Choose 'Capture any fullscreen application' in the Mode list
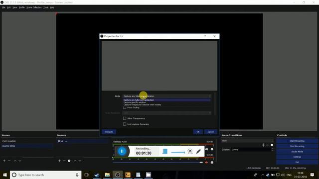Screen dimensions: 319x179 click(x=167, y=100)
